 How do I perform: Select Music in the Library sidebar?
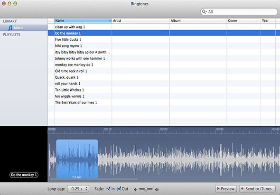(x=24, y=28)
